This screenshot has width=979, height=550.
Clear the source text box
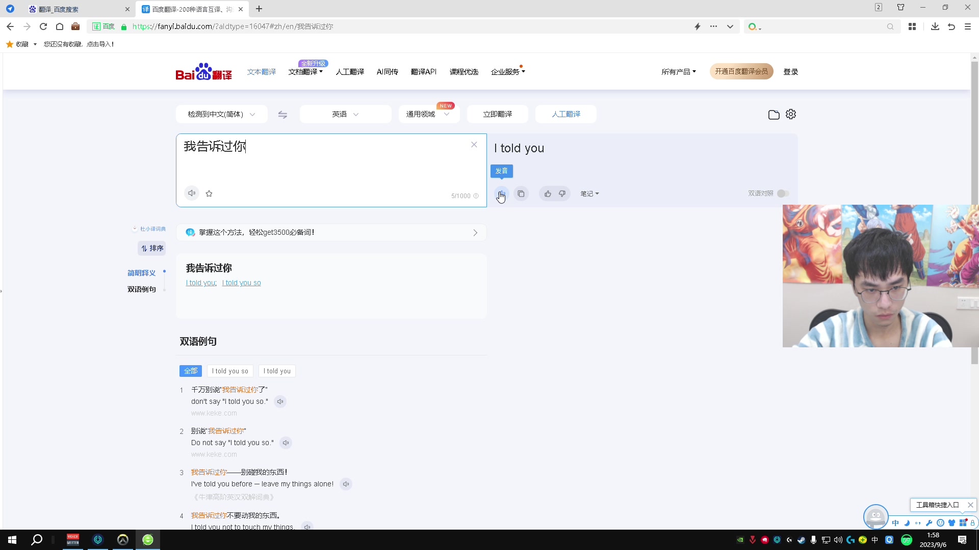(x=474, y=145)
